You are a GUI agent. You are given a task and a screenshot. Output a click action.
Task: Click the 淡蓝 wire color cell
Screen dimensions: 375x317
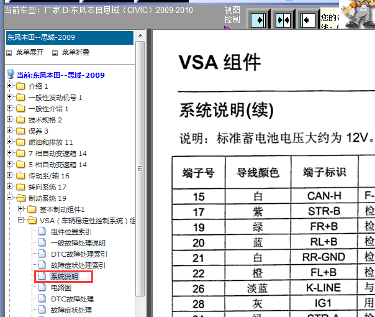pyautogui.click(x=258, y=288)
